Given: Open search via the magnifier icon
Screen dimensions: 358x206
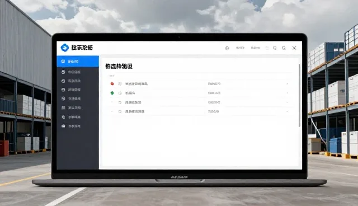Looking at the screenshot, I should click(x=284, y=48).
